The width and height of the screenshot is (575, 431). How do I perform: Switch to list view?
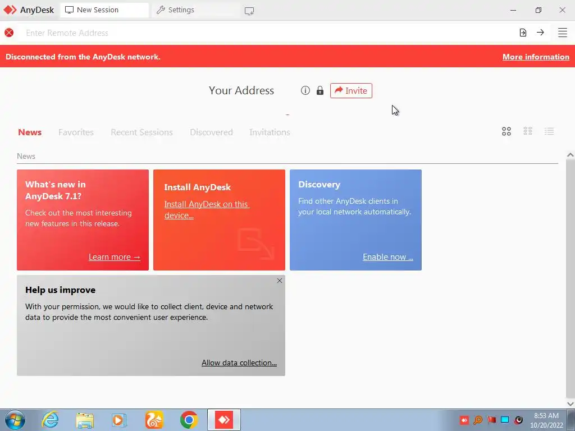(549, 131)
